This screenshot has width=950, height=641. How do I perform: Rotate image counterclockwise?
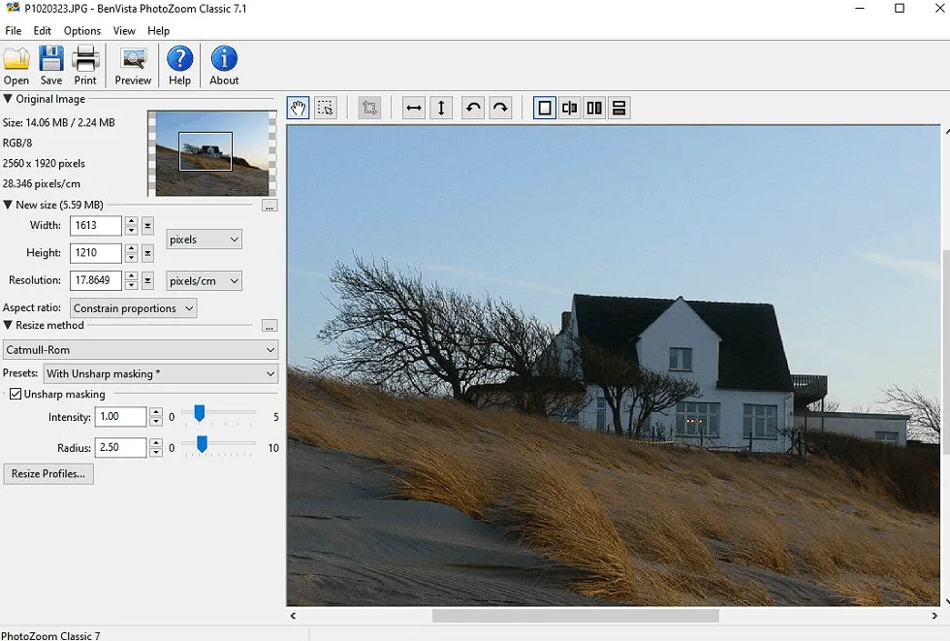point(473,108)
